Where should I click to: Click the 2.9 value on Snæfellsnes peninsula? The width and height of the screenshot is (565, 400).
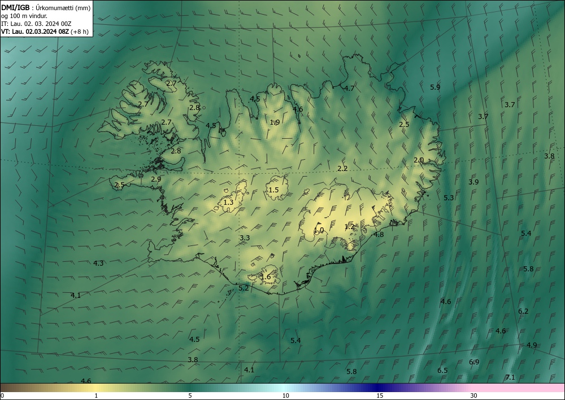(x=156, y=179)
